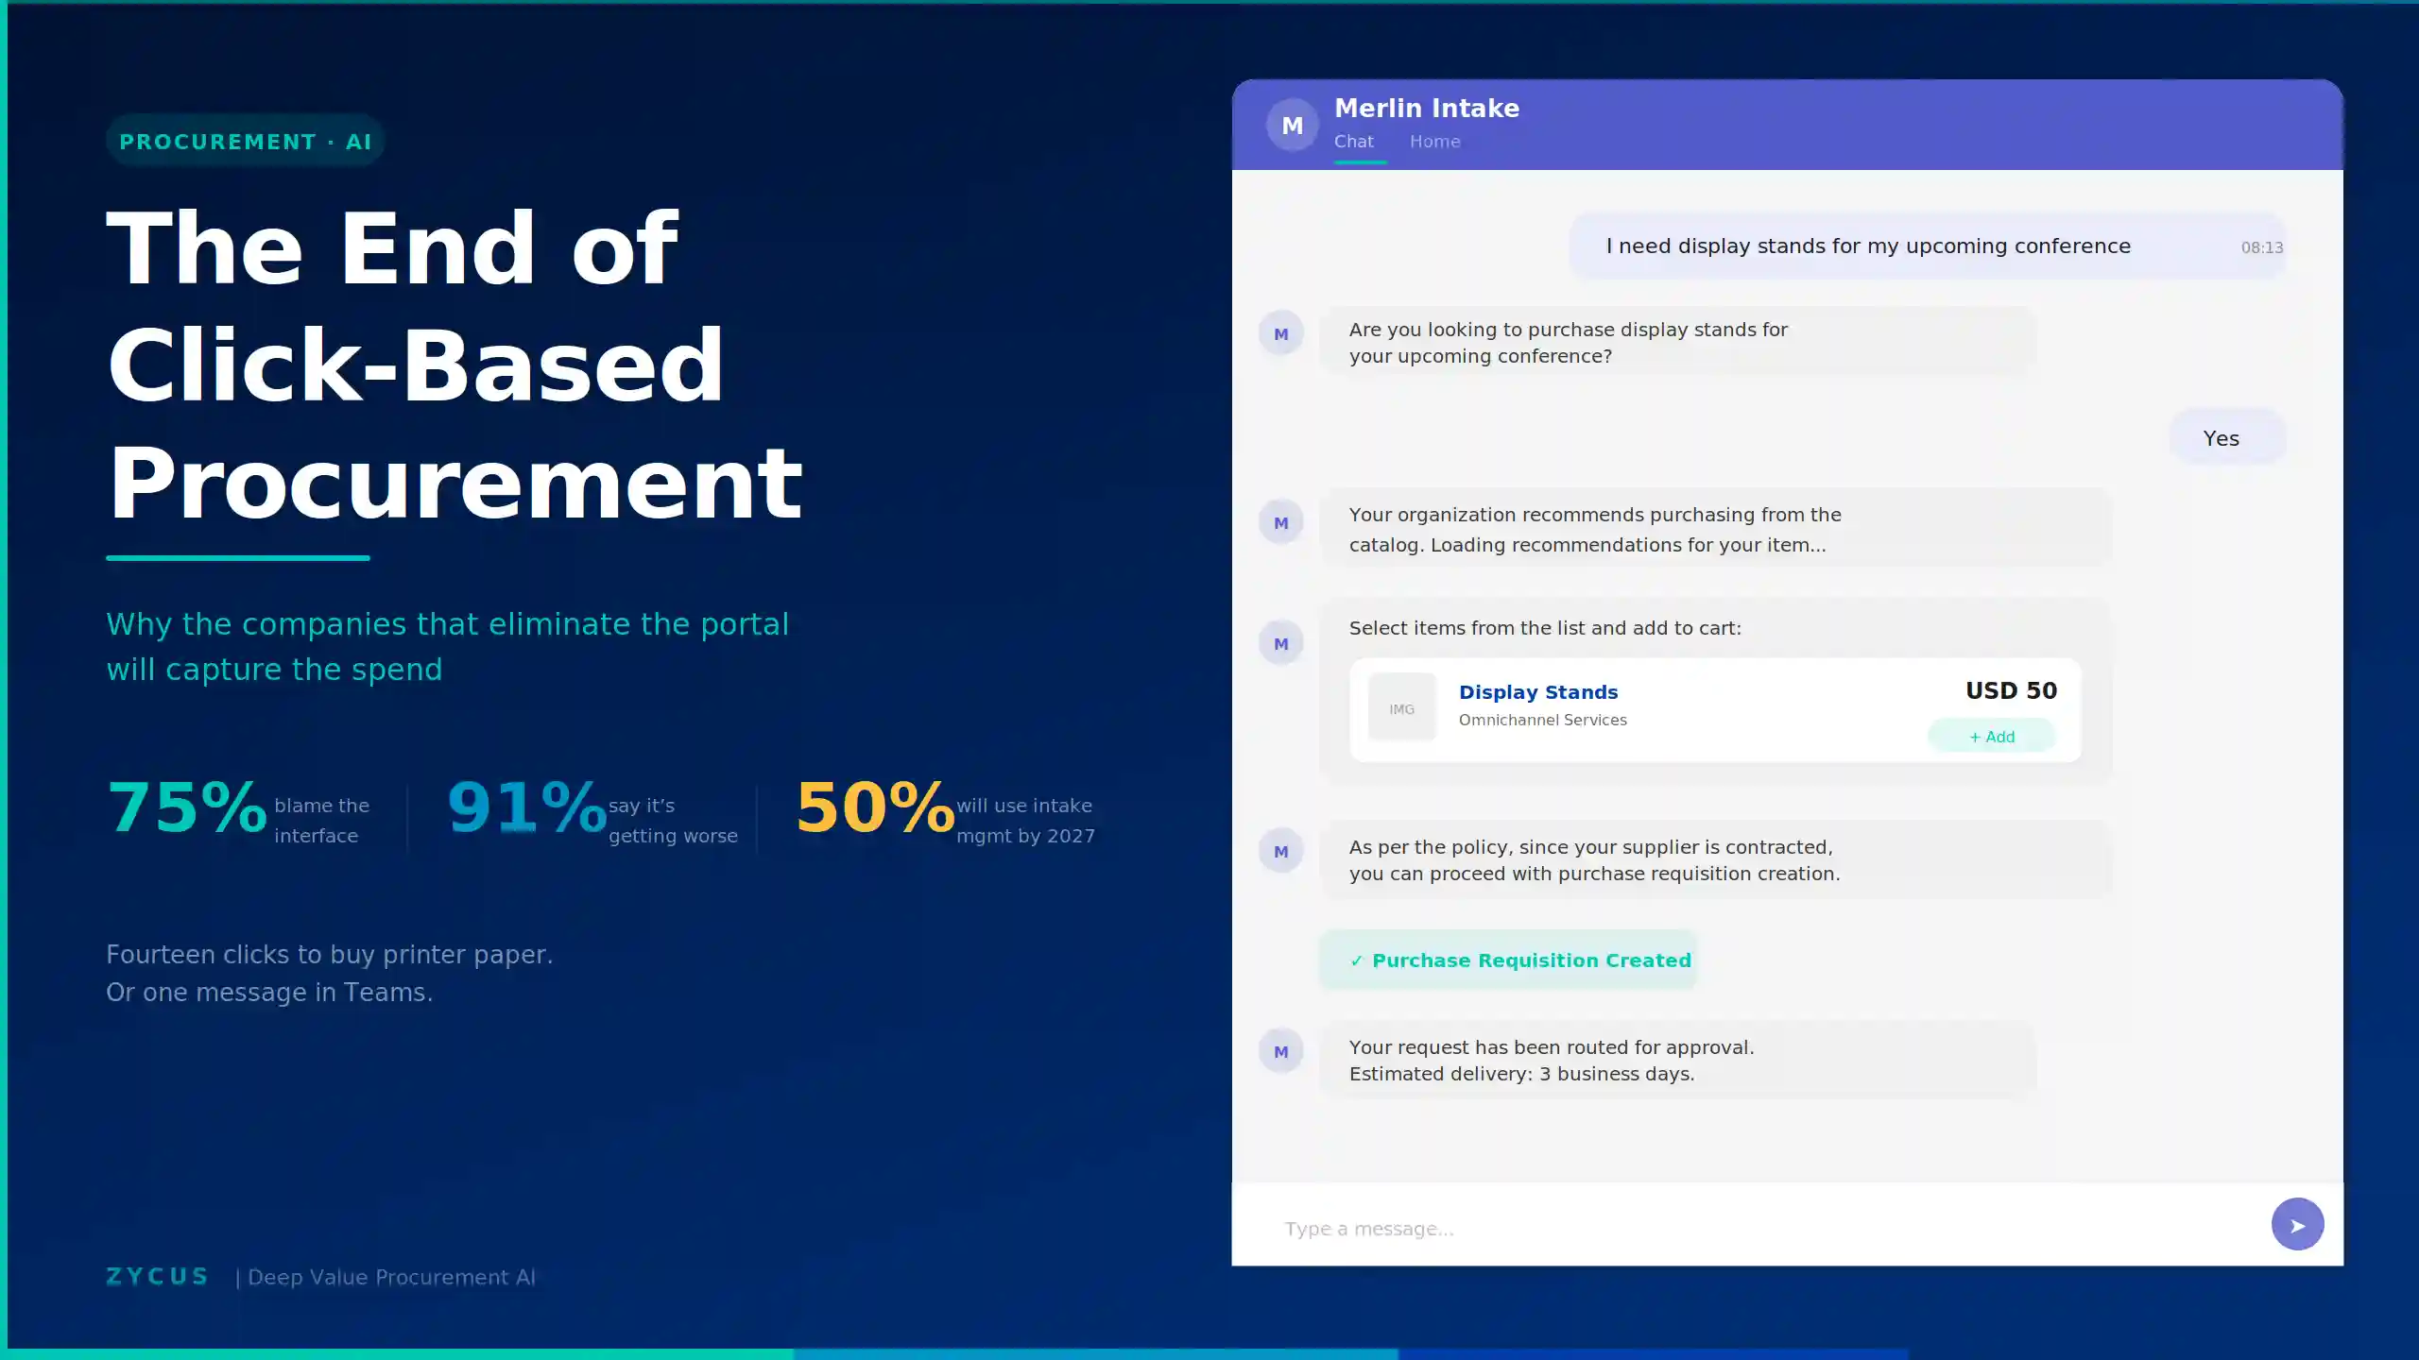Toggle the Purchase Requisition Created status badge
Image resolution: width=2419 pixels, height=1360 pixels.
coord(1508,960)
